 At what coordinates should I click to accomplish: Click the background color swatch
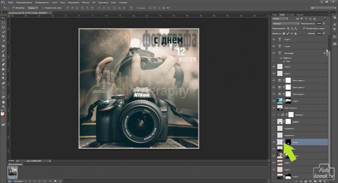[4, 116]
